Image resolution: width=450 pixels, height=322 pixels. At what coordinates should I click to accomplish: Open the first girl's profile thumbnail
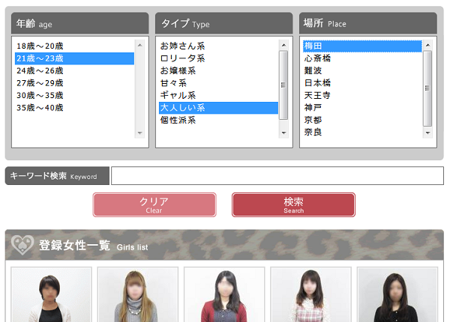click(51, 295)
